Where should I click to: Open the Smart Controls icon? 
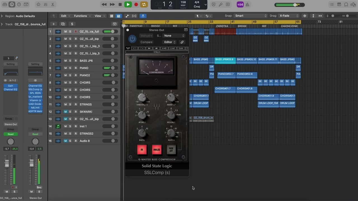[x=38, y=4]
